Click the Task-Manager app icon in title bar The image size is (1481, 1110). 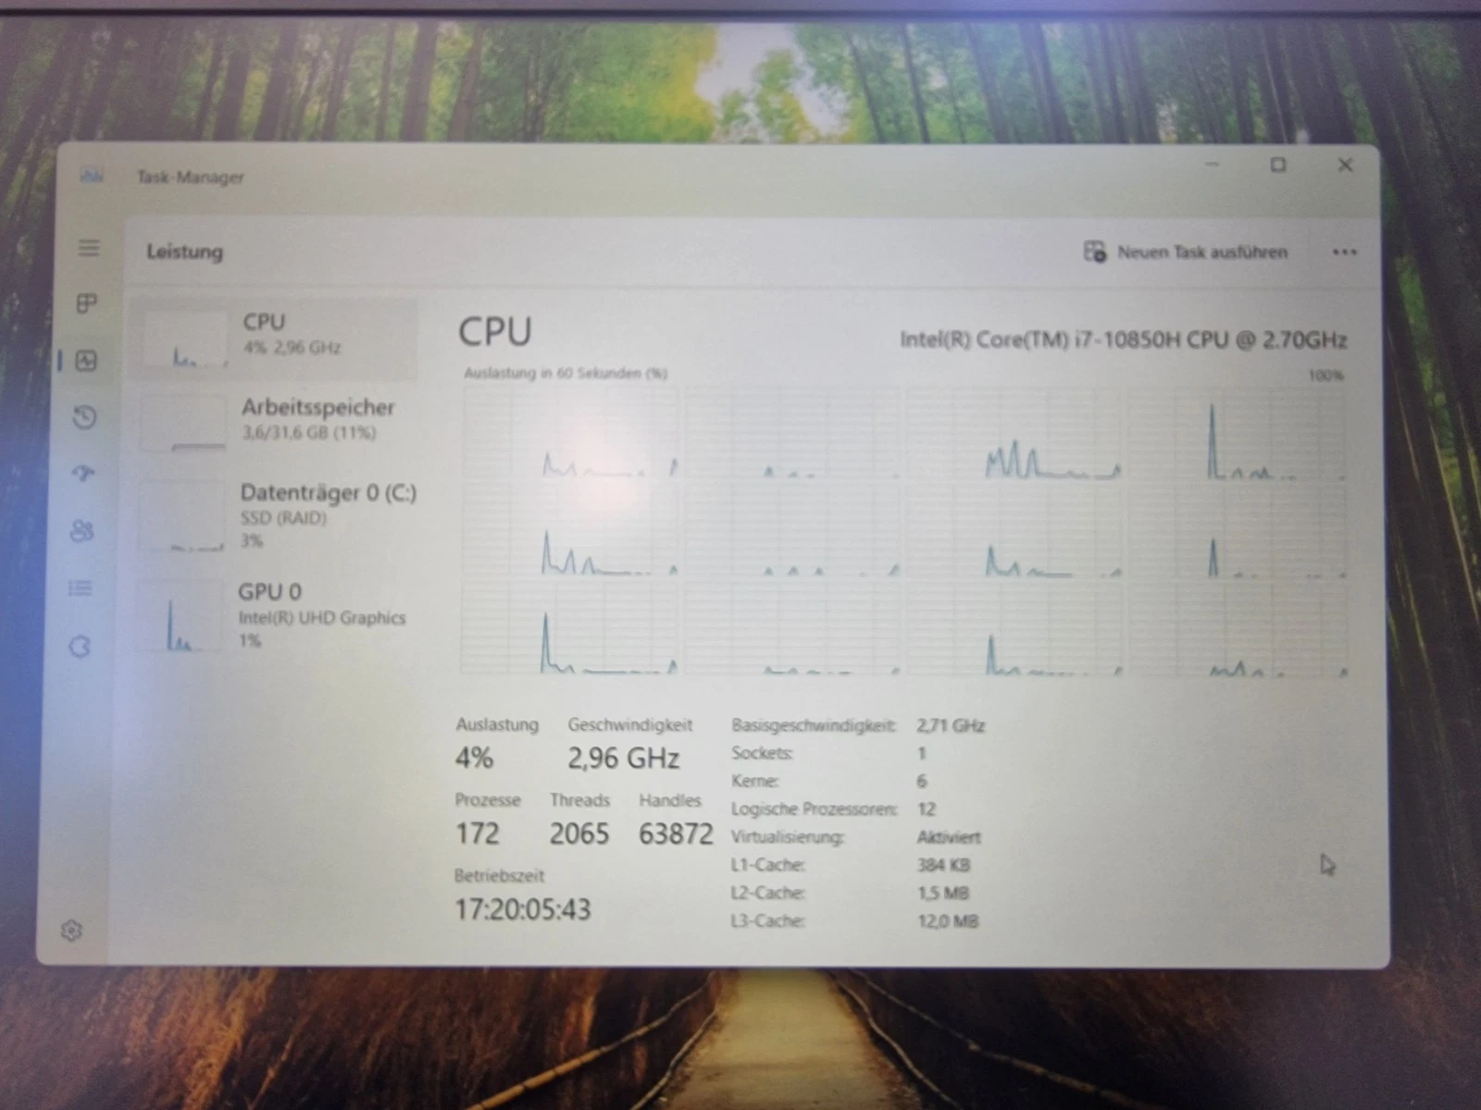[x=92, y=176]
